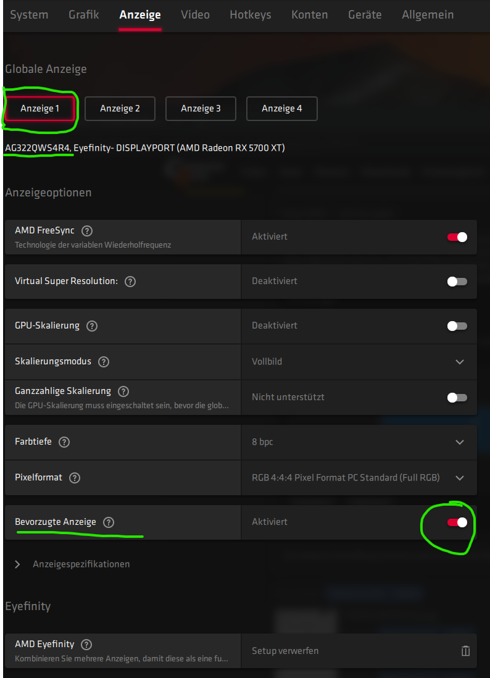Disable the AMD FreeSync toggle
This screenshot has height=678, width=490.
(457, 237)
